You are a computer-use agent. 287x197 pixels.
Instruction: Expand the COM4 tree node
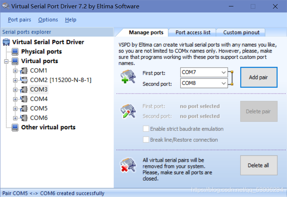pos(15,99)
